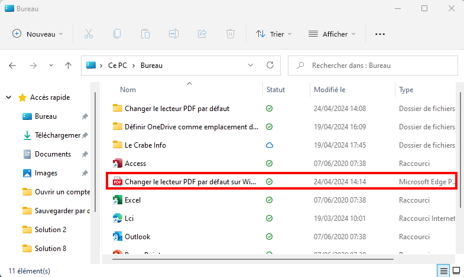The width and height of the screenshot is (464, 277).
Task: Click the Rename icon in toolbar
Action: click(174, 34)
